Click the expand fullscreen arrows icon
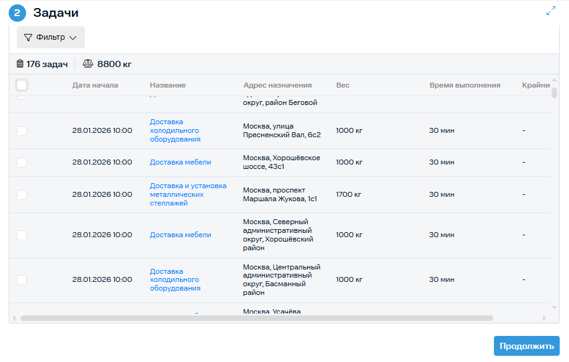The width and height of the screenshot is (569, 362). tap(550, 11)
